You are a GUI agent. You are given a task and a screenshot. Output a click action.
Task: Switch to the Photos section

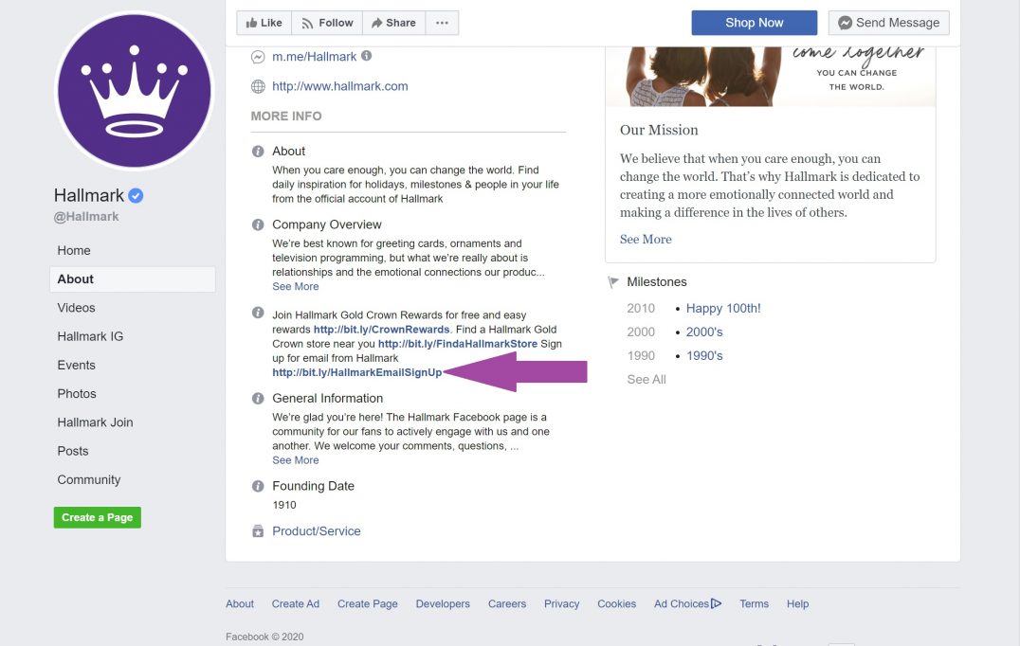coord(77,393)
